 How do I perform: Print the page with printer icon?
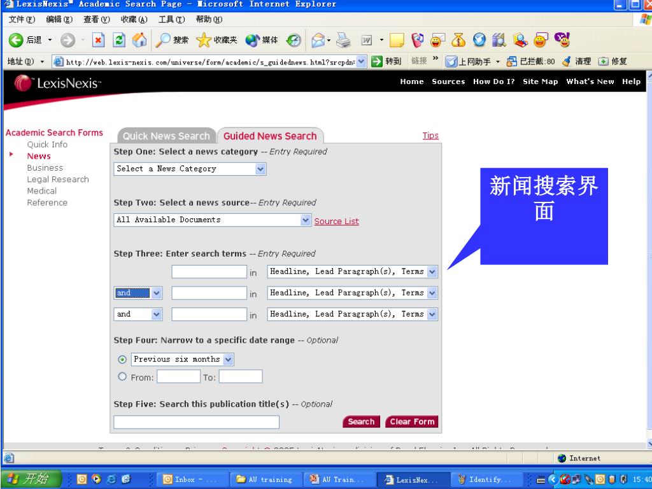pos(343,40)
